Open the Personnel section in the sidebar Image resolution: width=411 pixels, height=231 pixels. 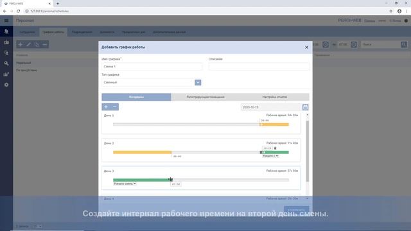6,31
